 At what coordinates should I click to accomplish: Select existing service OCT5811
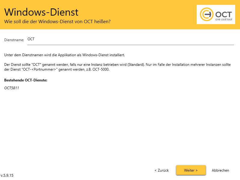[x=11, y=88]
